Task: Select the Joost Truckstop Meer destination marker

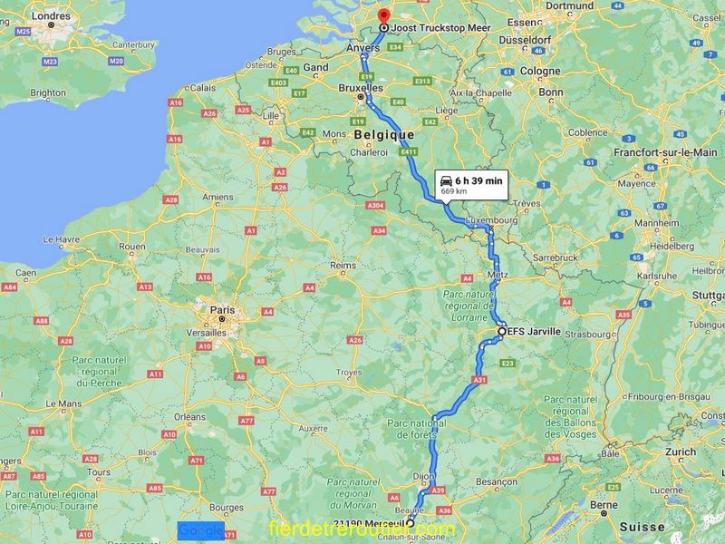Action: point(383,28)
